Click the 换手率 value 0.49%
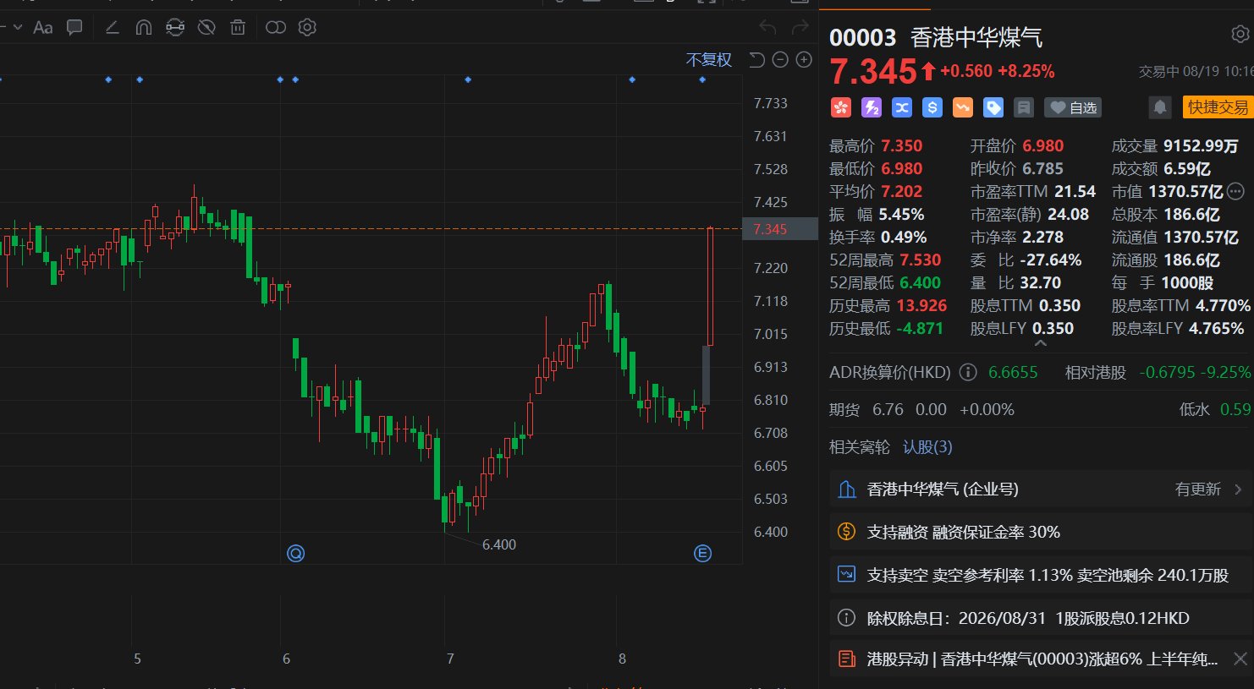This screenshot has height=689, width=1254. tap(904, 237)
